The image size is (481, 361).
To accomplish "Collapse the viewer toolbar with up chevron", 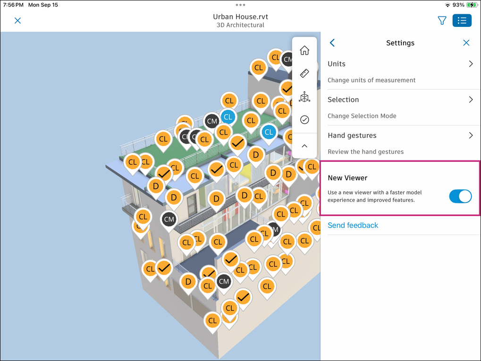I will point(304,146).
